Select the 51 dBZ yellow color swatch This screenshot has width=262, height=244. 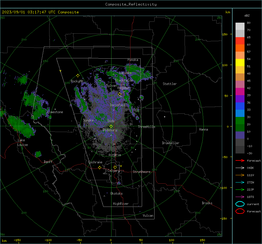(x=240, y=62)
